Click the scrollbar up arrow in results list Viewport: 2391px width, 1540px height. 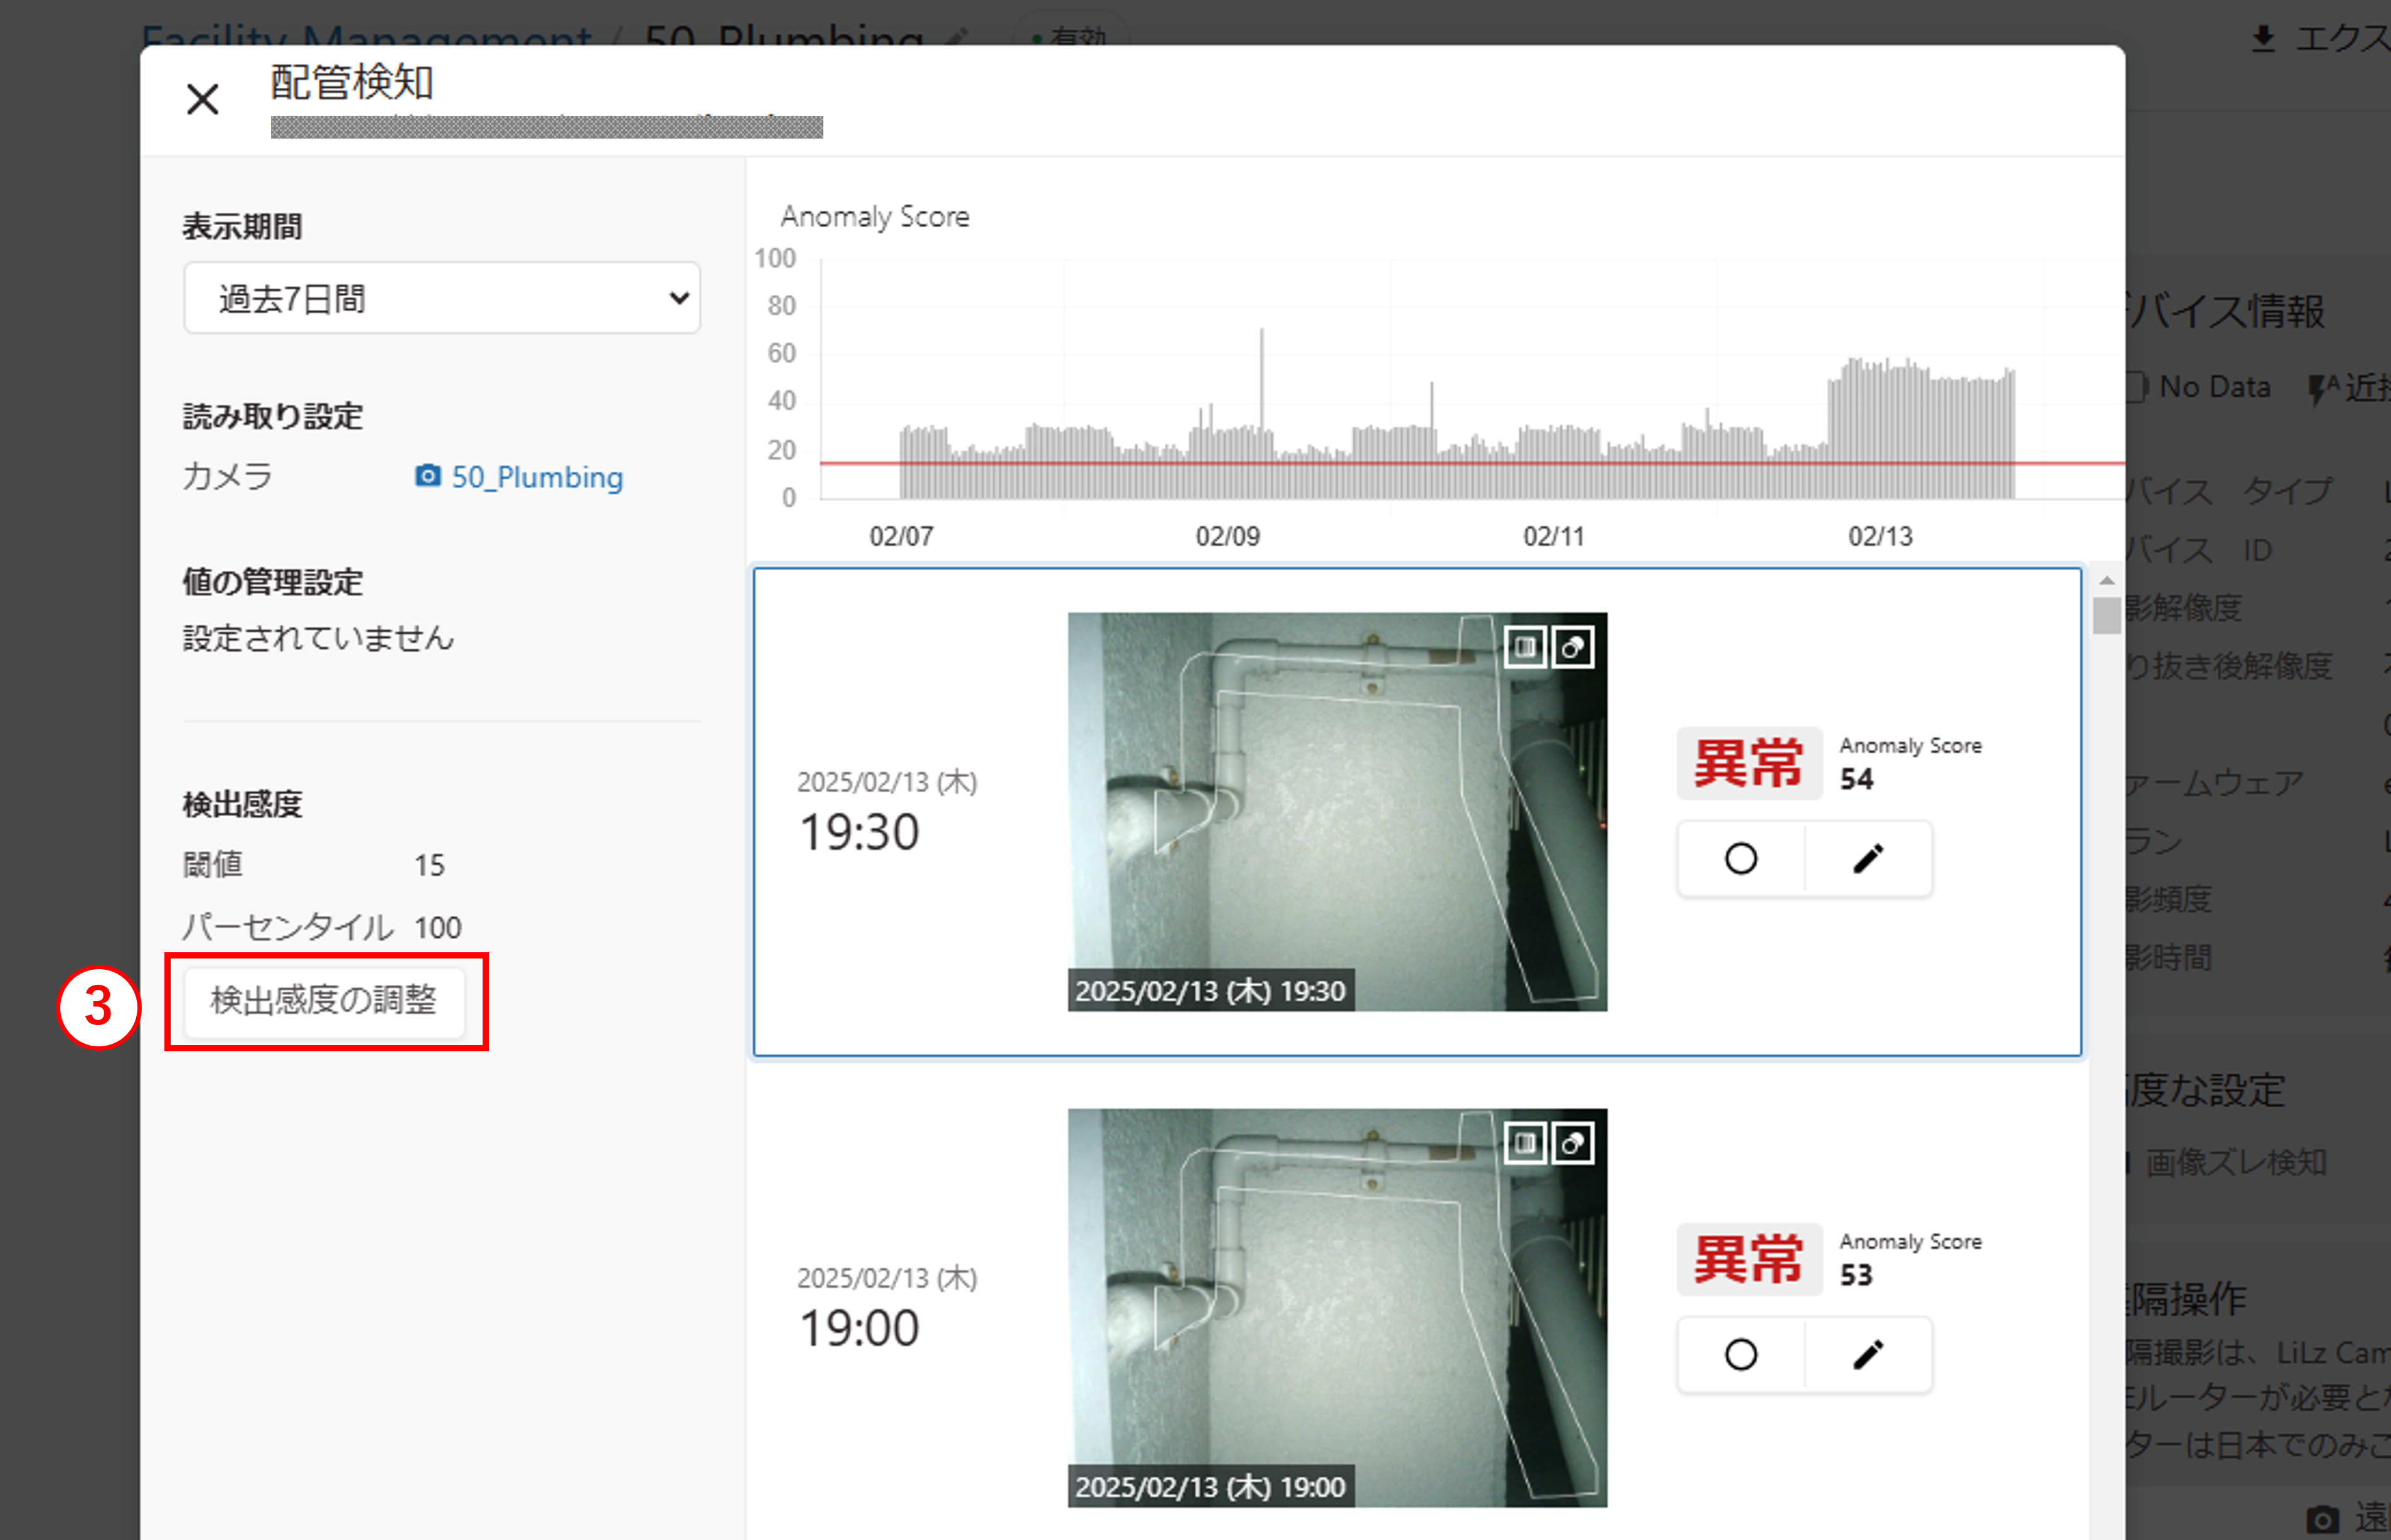[2107, 581]
